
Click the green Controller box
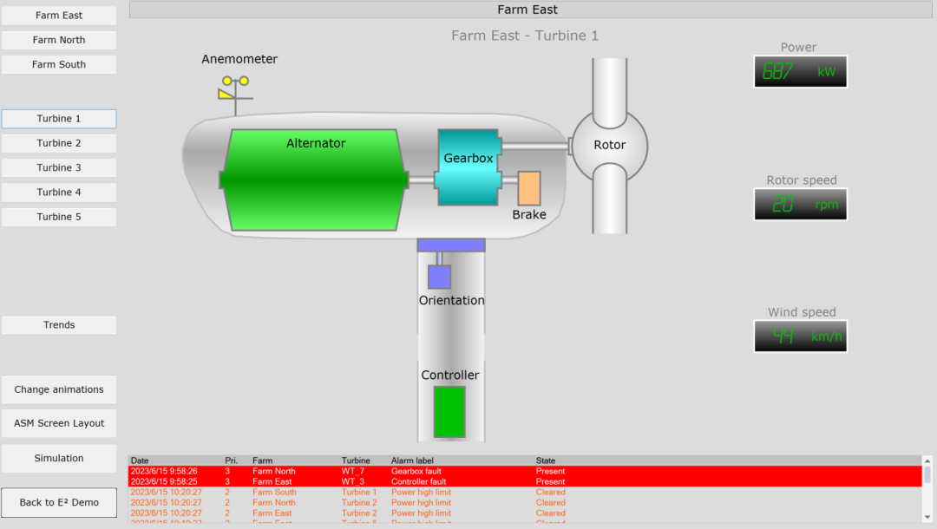pyautogui.click(x=449, y=412)
